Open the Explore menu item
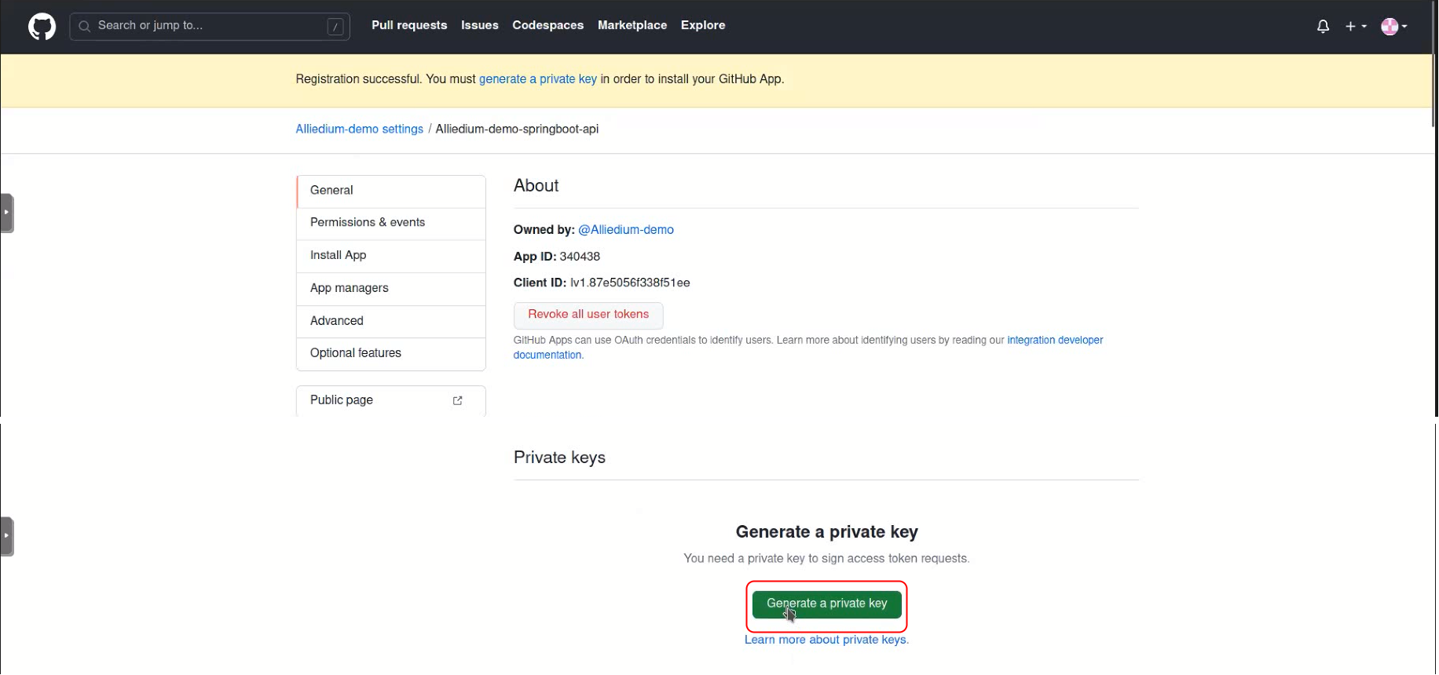The width and height of the screenshot is (1439, 675). click(x=703, y=25)
